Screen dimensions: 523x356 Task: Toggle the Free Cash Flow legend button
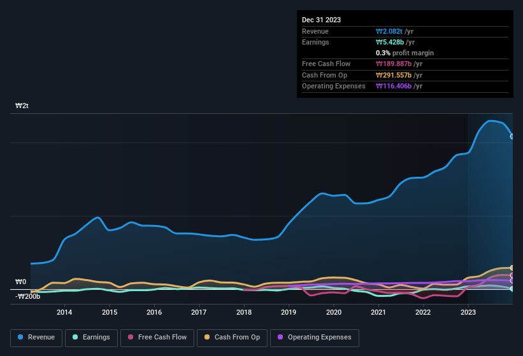point(157,338)
